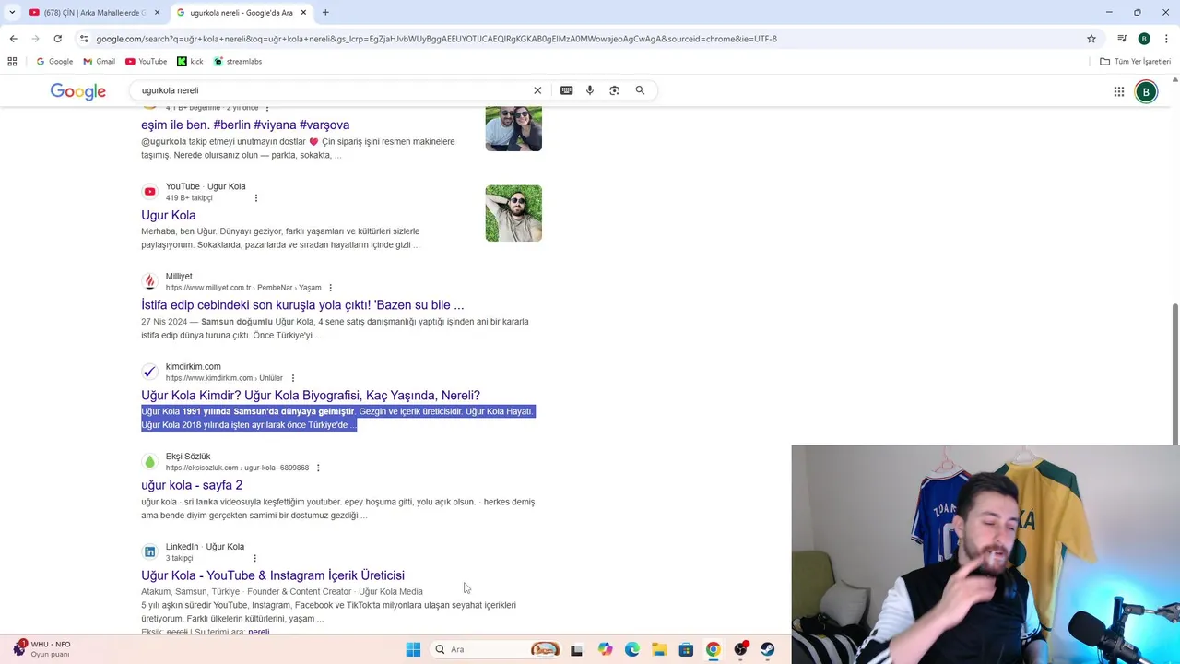Open Microsoft Edge from the taskbar
Viewport: 1180px width, 664px height.
[x=632, y=649]
